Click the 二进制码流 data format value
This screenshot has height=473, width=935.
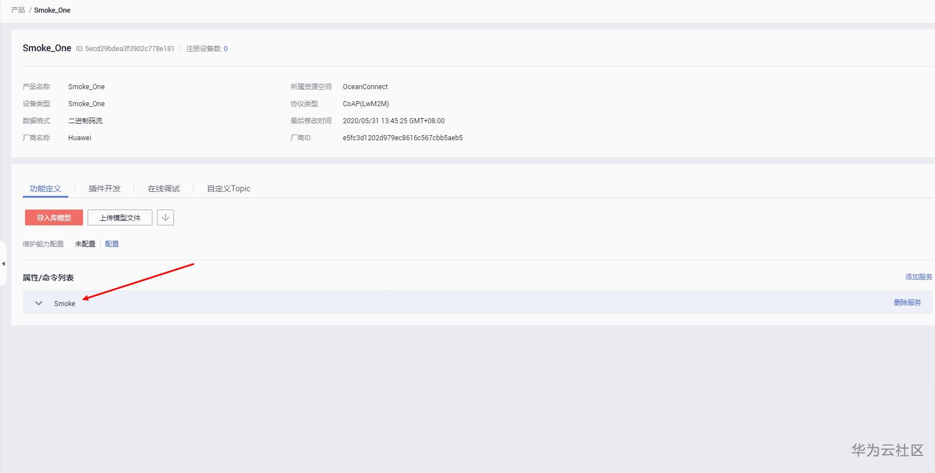tap(85, 121)
